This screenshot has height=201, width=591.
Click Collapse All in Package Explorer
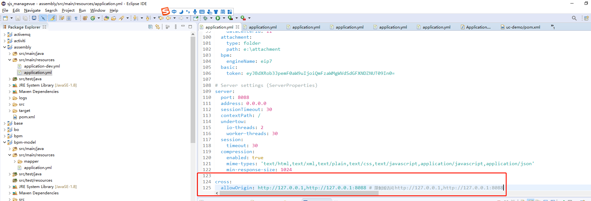150,27
